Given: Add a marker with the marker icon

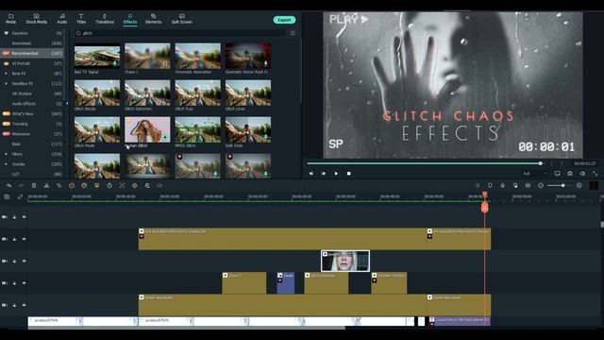Looking at the screenshot, I should click(x=490, y=186).
